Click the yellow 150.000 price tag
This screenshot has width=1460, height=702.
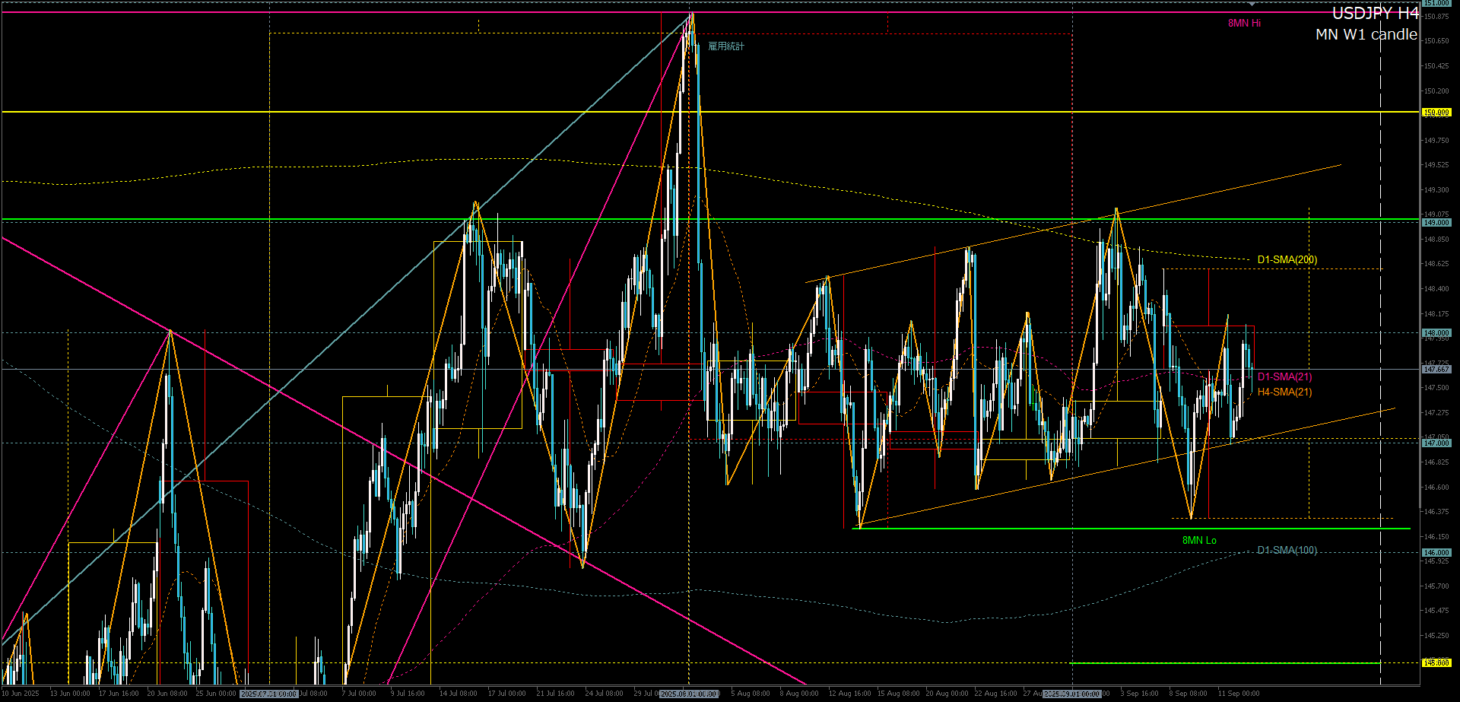point(1436,113)
